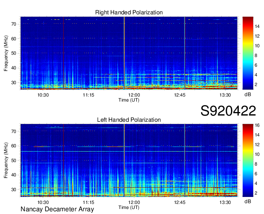Click the 60 MHz tick on the top plot

point(14,39)
